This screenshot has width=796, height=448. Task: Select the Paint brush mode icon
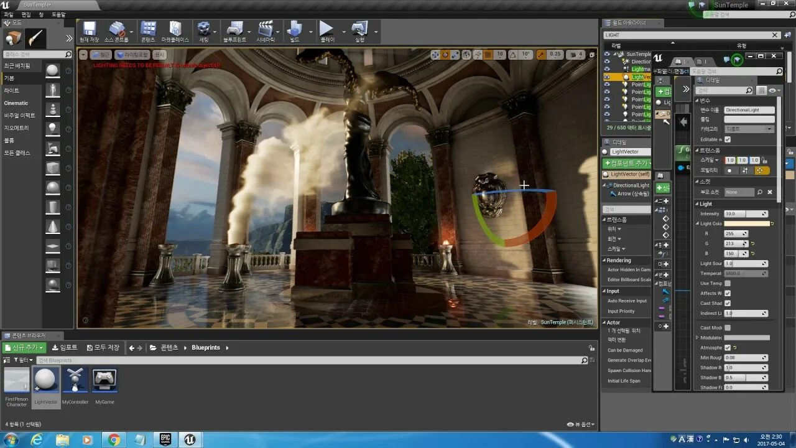tap(35, 39)
